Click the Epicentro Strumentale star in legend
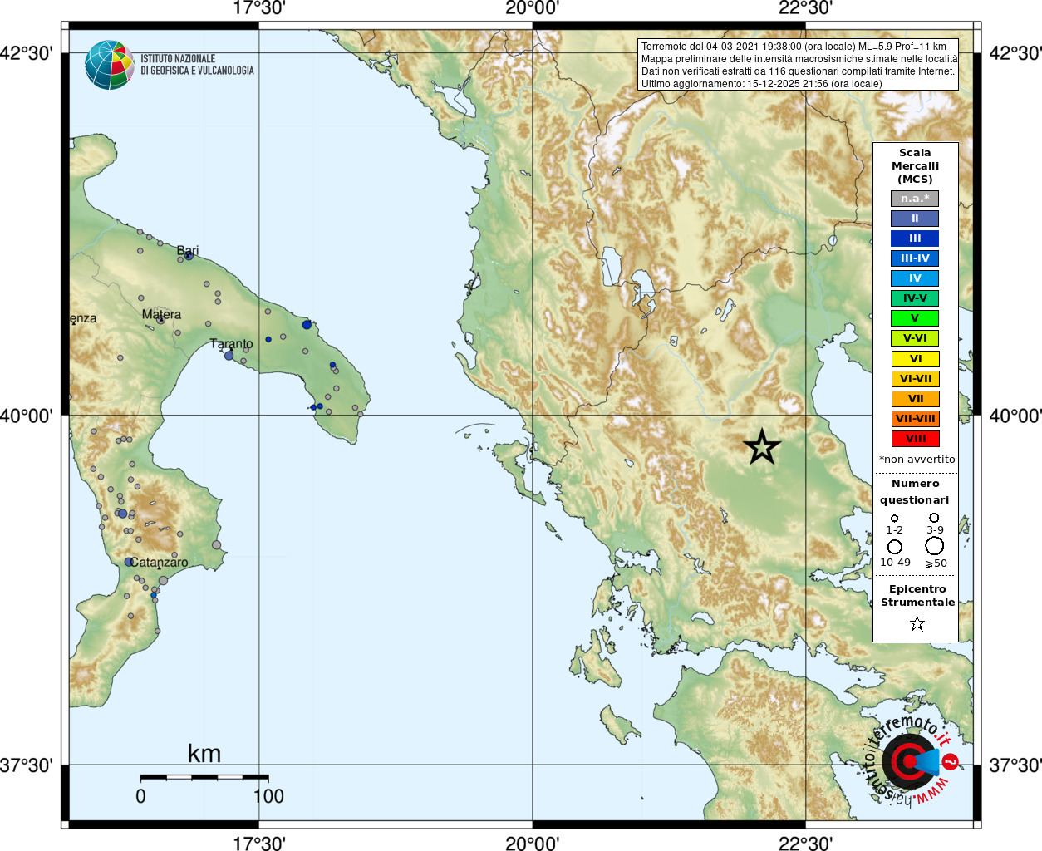Screen dimensions: 1042x851 click(917, 623)
